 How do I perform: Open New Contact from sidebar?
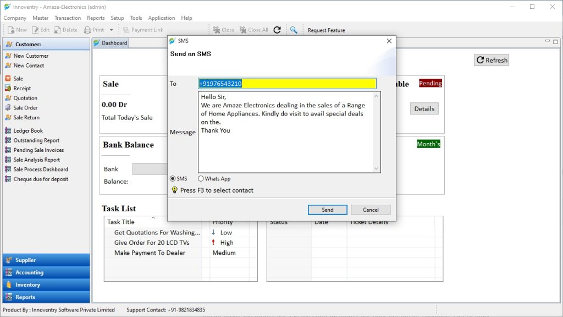[29, 65]
